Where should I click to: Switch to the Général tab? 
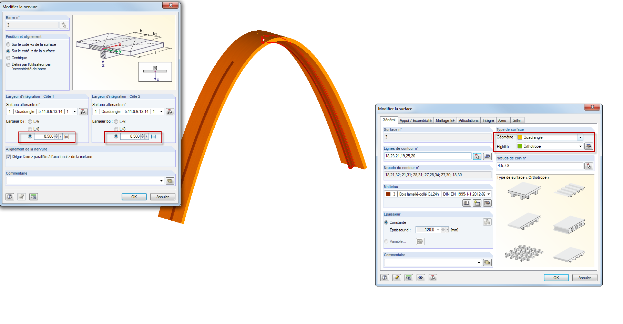pos(389,120)
